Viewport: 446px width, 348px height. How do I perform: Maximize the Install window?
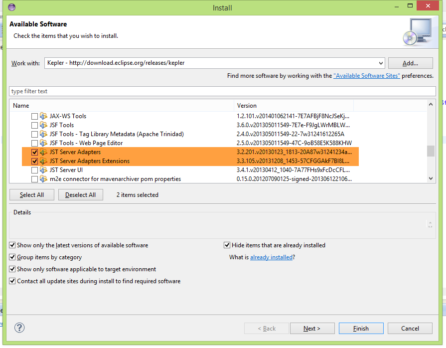410,5
